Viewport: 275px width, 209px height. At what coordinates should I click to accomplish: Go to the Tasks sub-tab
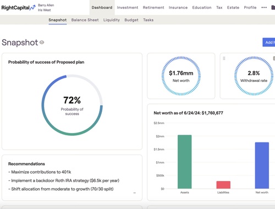coord(148,20)
